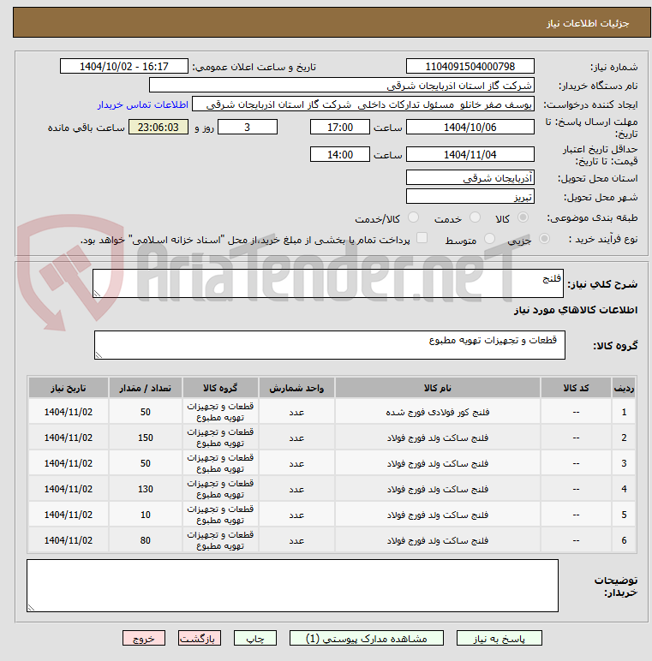Click the need number field 1104091504000798
Viewport: 652px width, 661px height.
(x=470, y=67)
